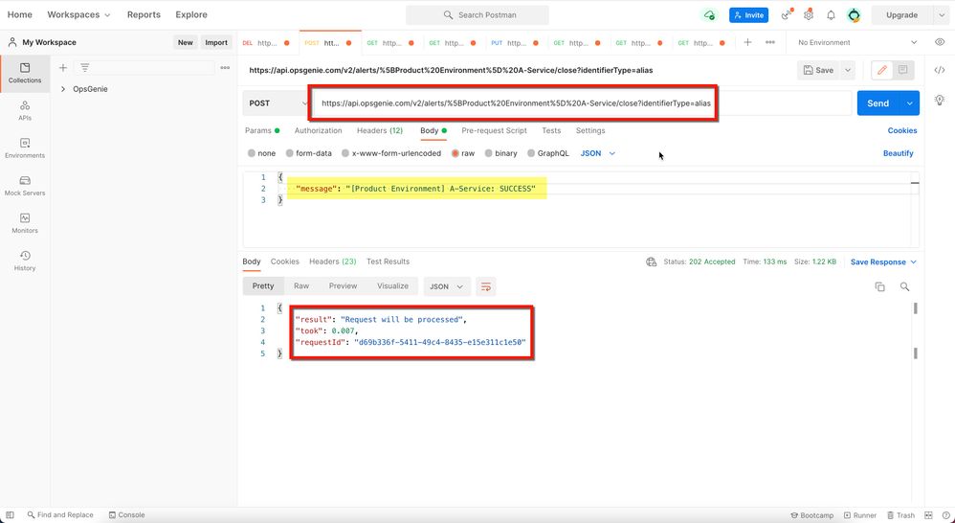Screen dimensions: 955x523
Task: Click the Import button
Action: coord(216,42)
